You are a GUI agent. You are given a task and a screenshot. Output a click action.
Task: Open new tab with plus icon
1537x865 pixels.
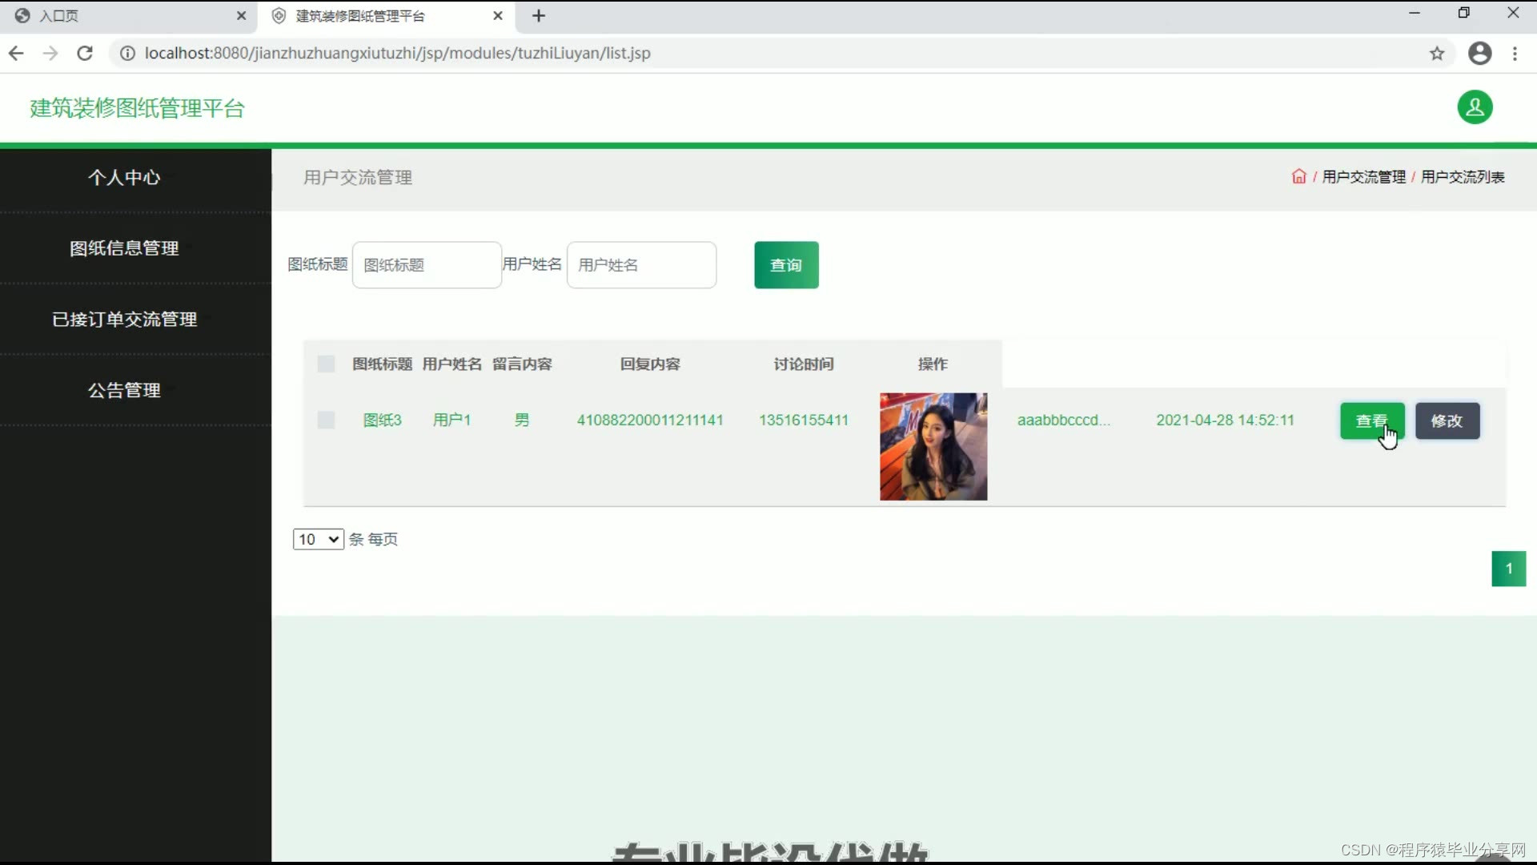pos(539,16)
